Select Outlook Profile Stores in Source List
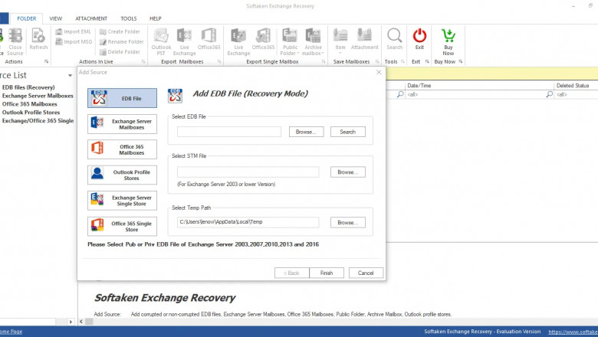Image resolution: width=598 pixels, height=337 pixels. 31,113
